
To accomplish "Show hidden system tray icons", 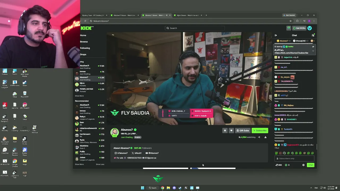I will (311, 188).
